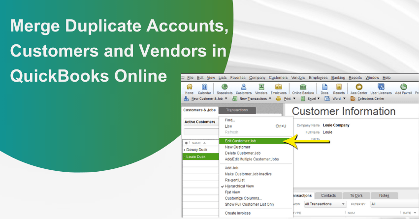The image size is (419, 219).
Task: Open the Edit menu
Action: (200, 78)
